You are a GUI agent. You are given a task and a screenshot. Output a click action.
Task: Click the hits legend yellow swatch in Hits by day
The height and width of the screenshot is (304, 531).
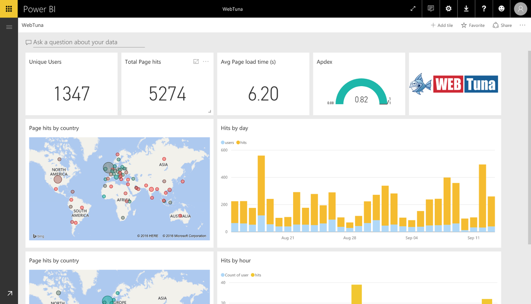(x=238, y=142)
